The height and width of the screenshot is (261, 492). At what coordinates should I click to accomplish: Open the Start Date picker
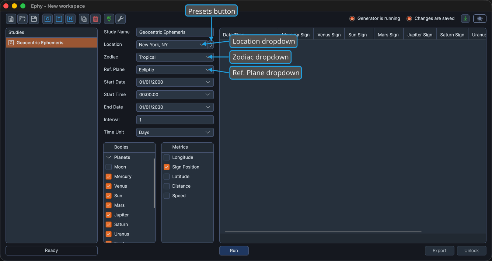[175, 82]
